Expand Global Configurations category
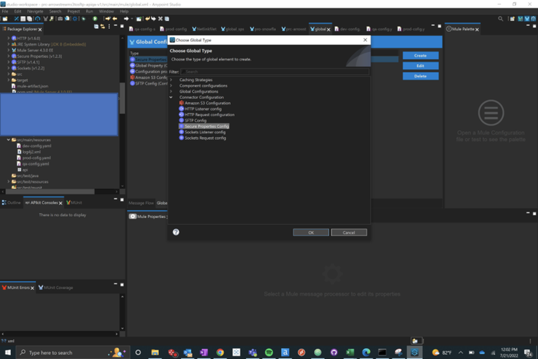The width and height of the screenshot is (538, 359). (171, 92)
